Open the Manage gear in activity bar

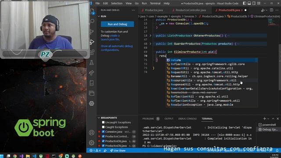[x=92, y=143]
